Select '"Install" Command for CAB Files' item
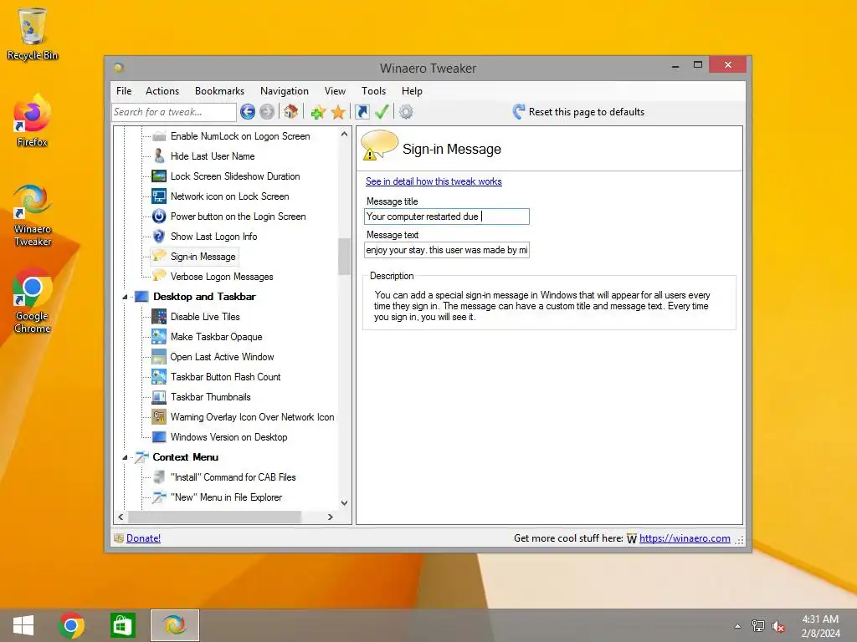 click(233, 477)
